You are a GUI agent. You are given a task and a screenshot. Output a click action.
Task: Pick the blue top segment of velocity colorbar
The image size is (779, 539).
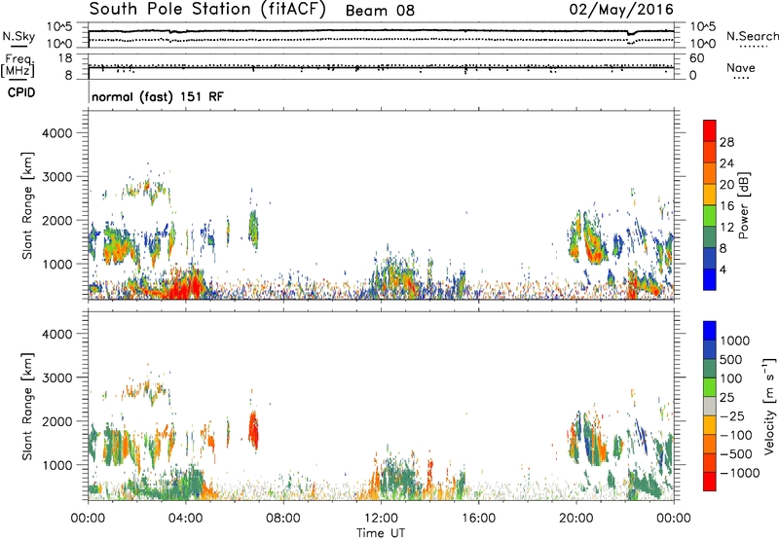(x=710, y=331)
